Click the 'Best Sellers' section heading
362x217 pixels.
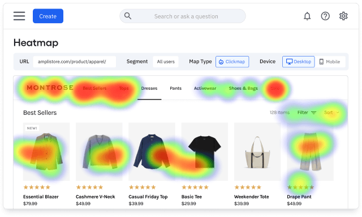(40, 113)
